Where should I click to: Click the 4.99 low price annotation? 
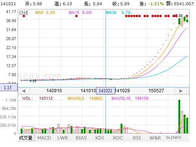pyautogui.click(x=33, y=81)
